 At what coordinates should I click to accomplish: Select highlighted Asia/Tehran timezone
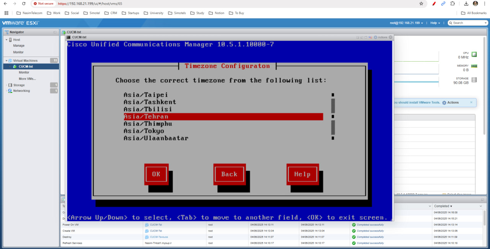(223, 116)
